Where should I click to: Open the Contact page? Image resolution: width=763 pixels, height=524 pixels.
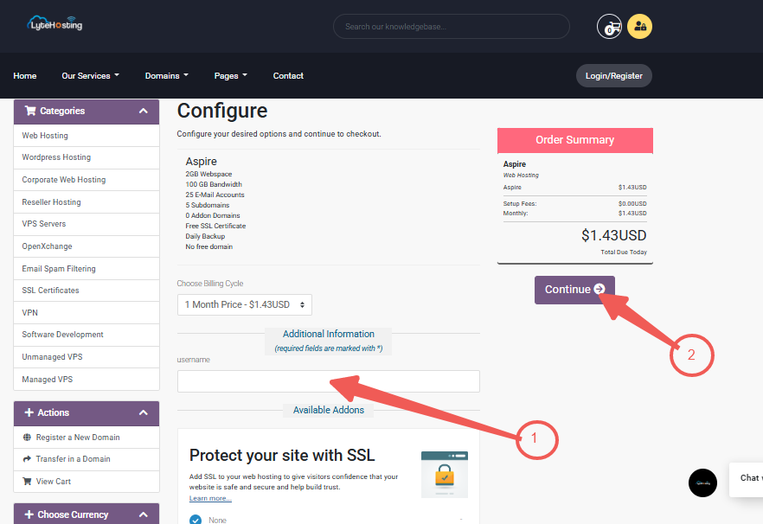pyautogui.click(x=288, y=75)
